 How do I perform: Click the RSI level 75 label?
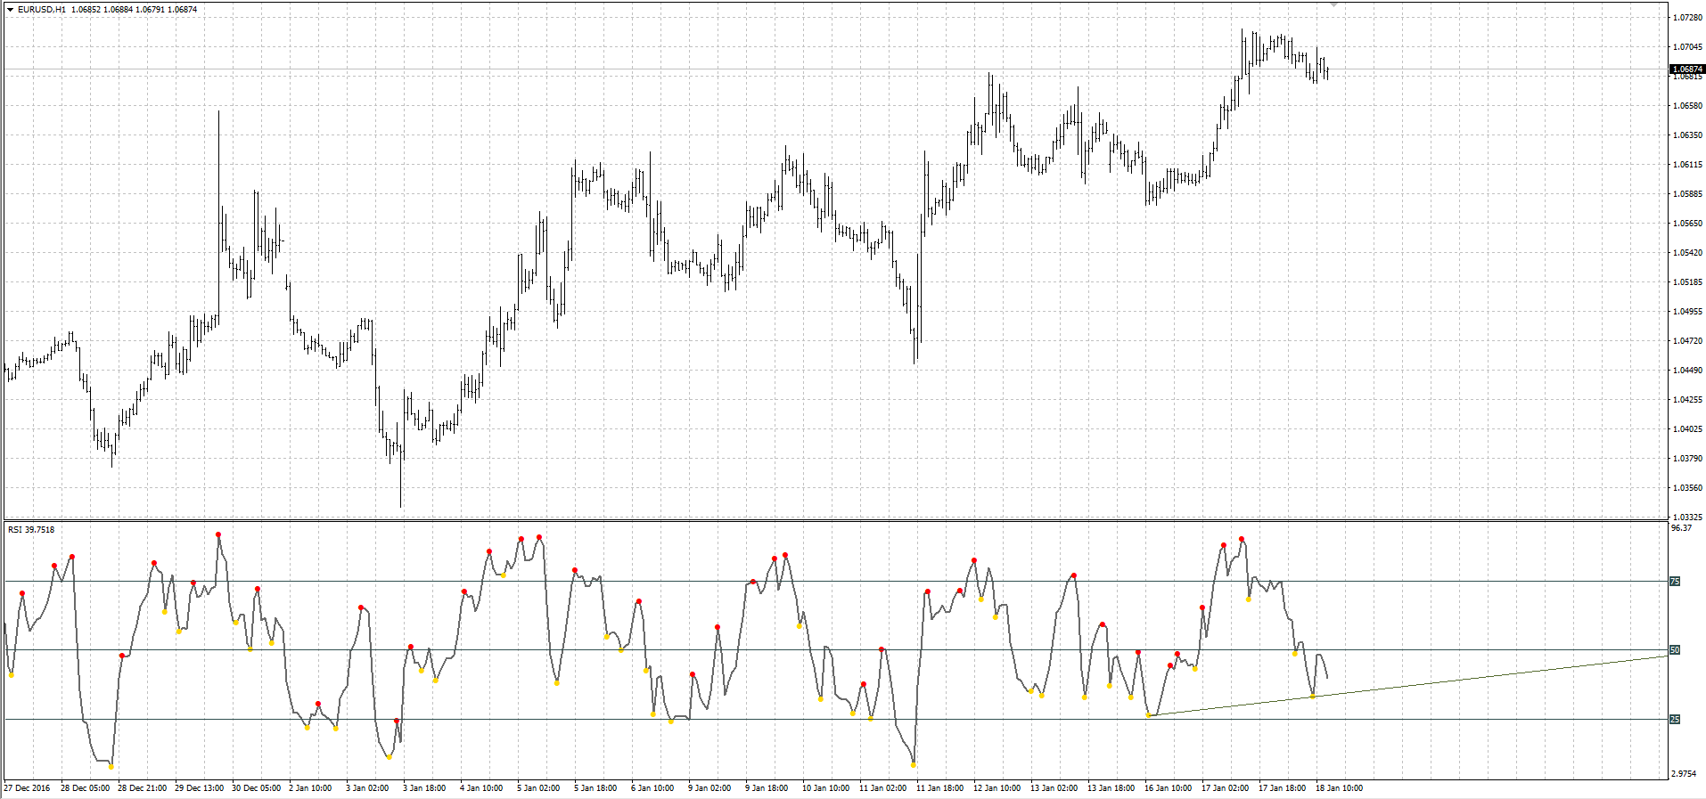click(x=1675, y=582)
